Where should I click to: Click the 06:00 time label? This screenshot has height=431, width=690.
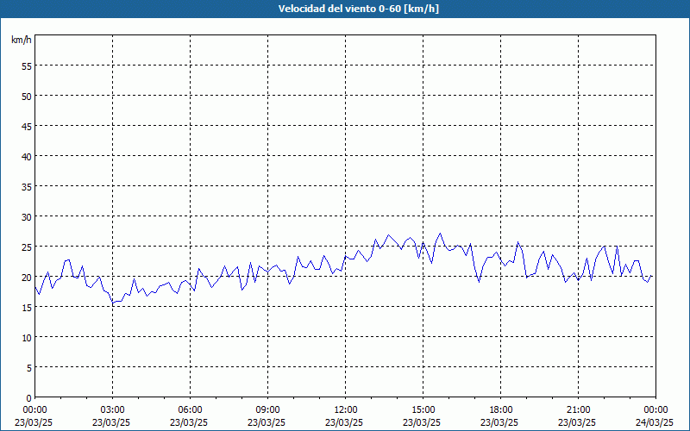click(190, 409)
